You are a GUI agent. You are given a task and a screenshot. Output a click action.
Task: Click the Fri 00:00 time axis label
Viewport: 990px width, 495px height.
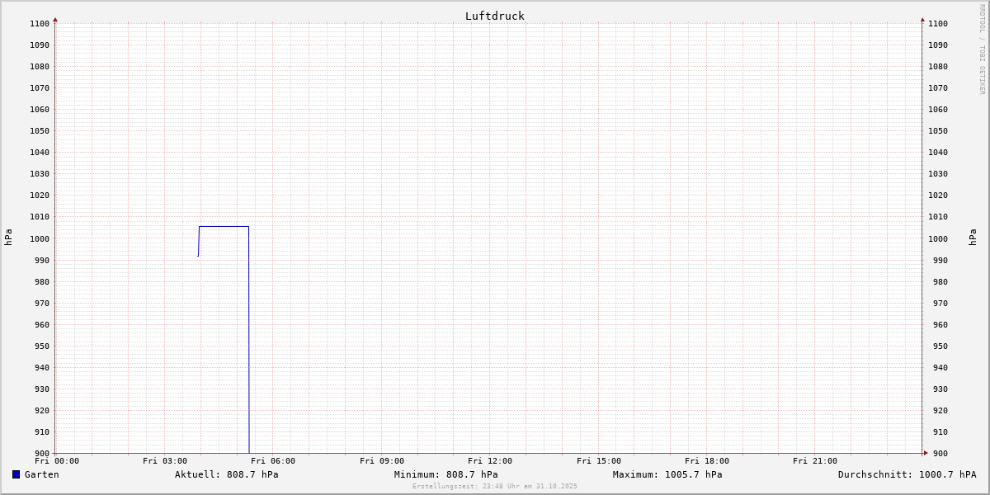57,461
